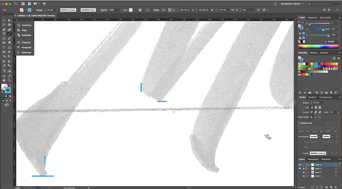Open the Transform panel icon

pos(26,25)
